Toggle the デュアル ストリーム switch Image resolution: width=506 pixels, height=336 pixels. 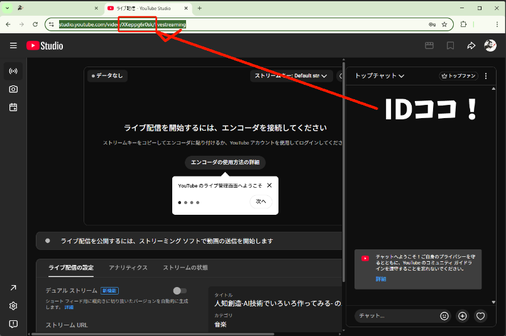(x=180, y=291)
